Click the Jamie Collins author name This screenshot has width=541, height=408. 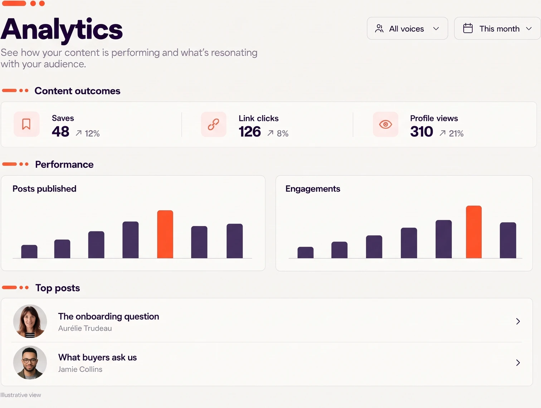80,369
